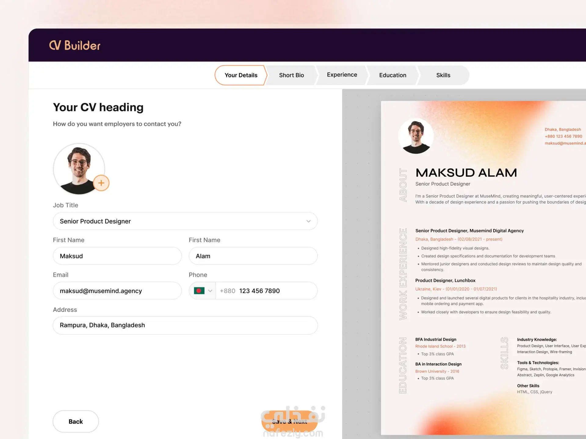The height and width of the screenshot is (439, 586).
Task: Click 'HTML, CSS, jQuery' skills line
Action: coord(535,392)
